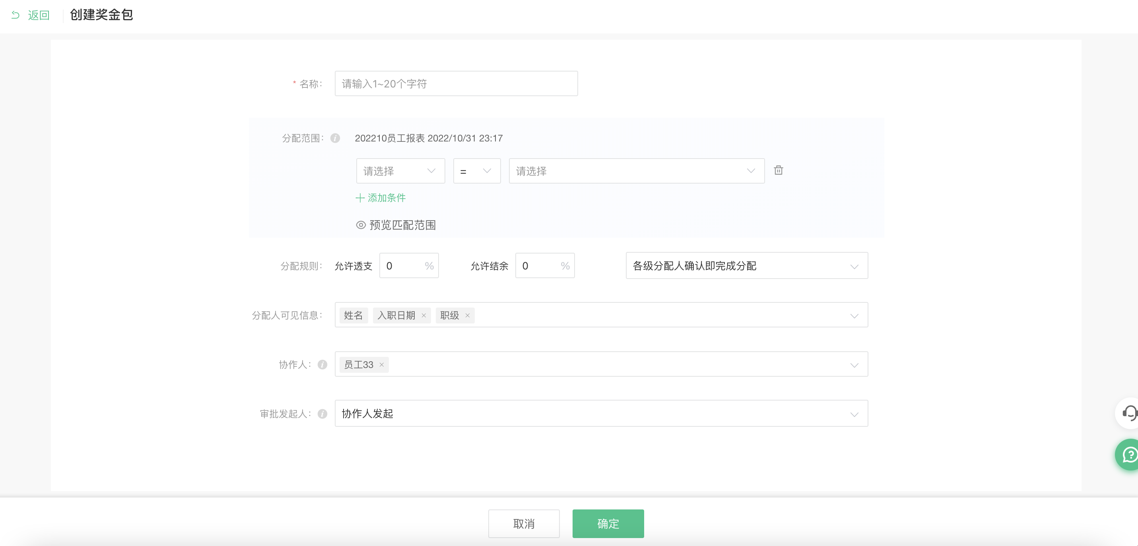Open the 协作人发起 dropdown
The width and height of the screenshot is (1138, 546).
coord(601,414)
